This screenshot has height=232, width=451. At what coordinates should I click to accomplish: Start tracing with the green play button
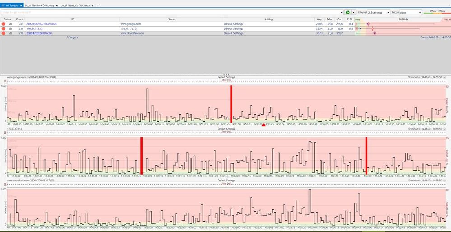pos(348,12)
